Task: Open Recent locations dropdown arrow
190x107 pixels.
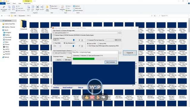Action: click(7, 16)
